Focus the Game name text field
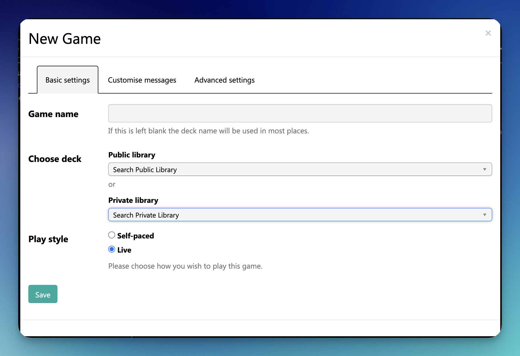 [300, 113]
